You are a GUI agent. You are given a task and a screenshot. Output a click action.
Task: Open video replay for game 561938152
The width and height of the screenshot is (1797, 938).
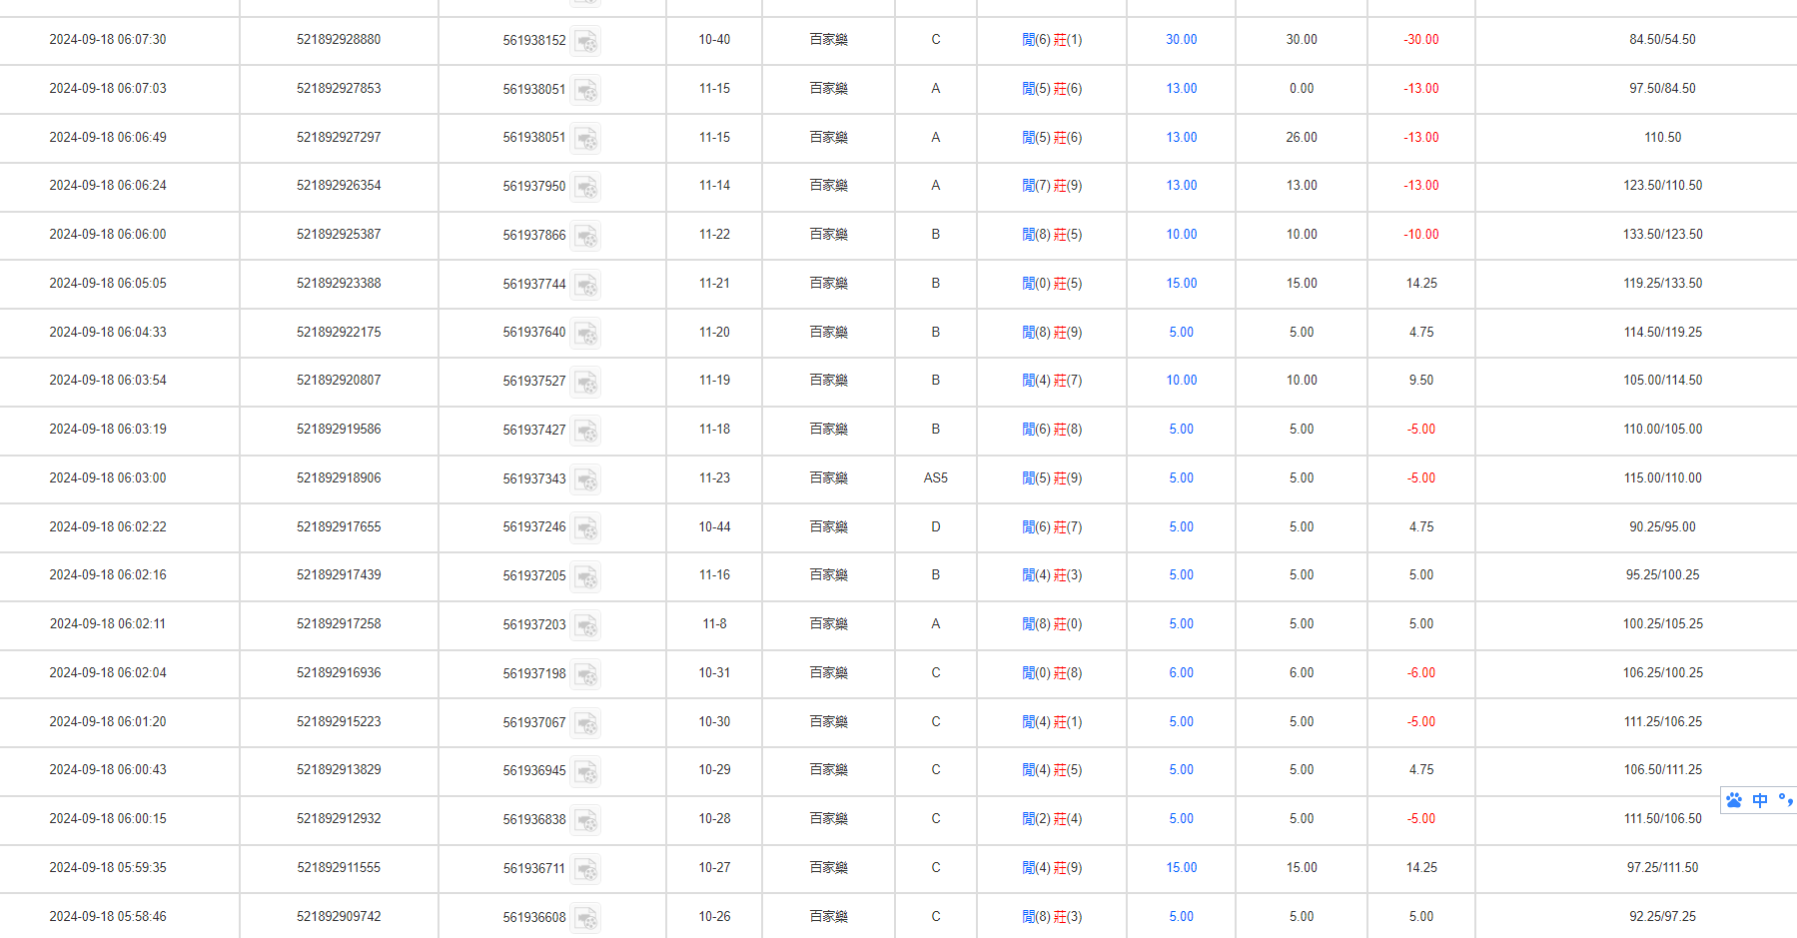click(585, 41)
